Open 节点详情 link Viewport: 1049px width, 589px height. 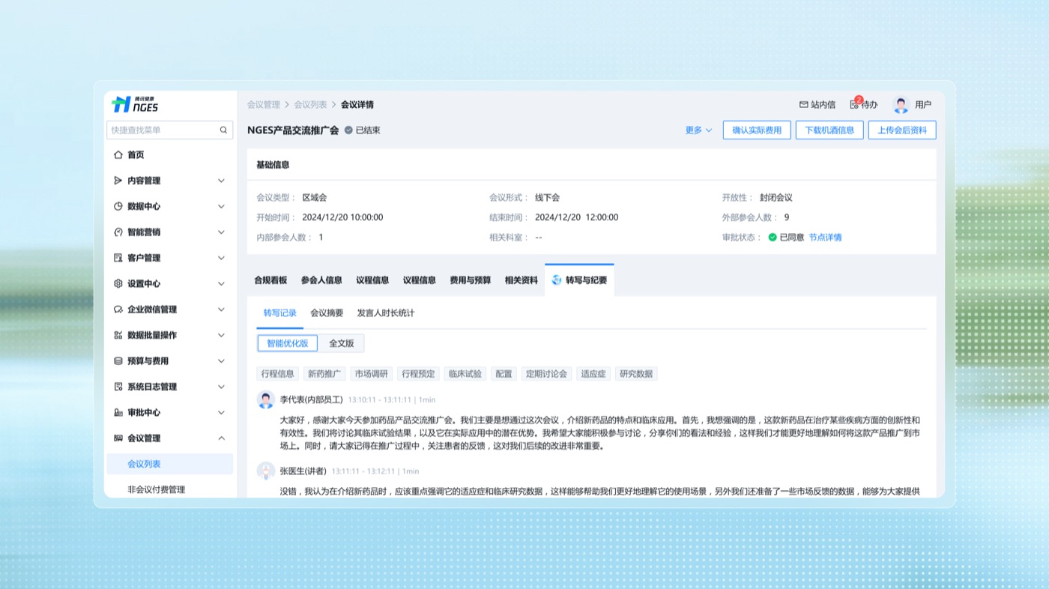pos(825,238)
